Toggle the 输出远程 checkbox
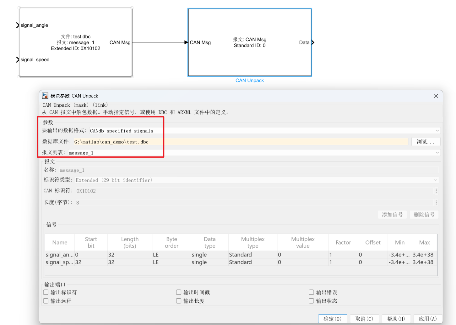 coord(46,301)
